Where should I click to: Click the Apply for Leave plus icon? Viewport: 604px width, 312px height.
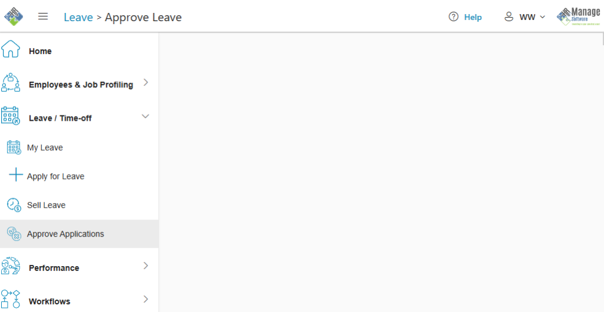point(16,174)
